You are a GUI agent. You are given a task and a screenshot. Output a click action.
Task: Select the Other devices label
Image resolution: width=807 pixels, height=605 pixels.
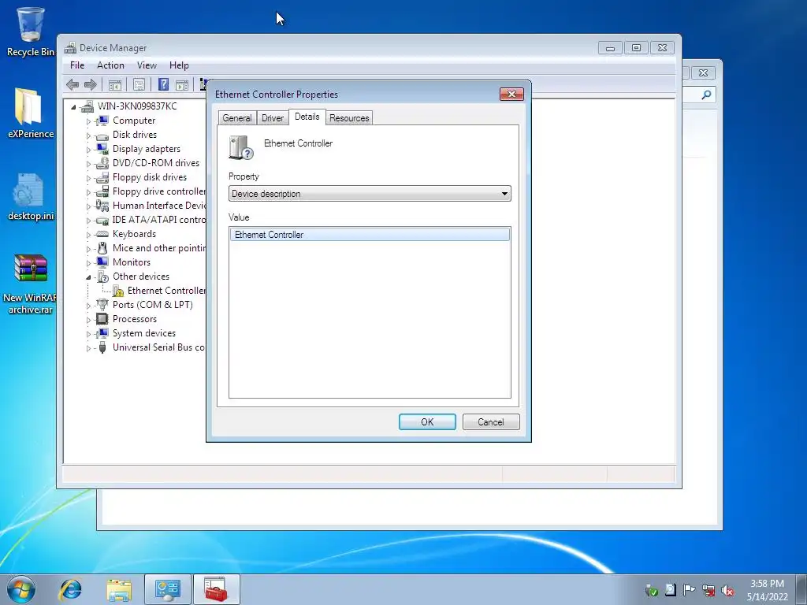click(141, 277)
